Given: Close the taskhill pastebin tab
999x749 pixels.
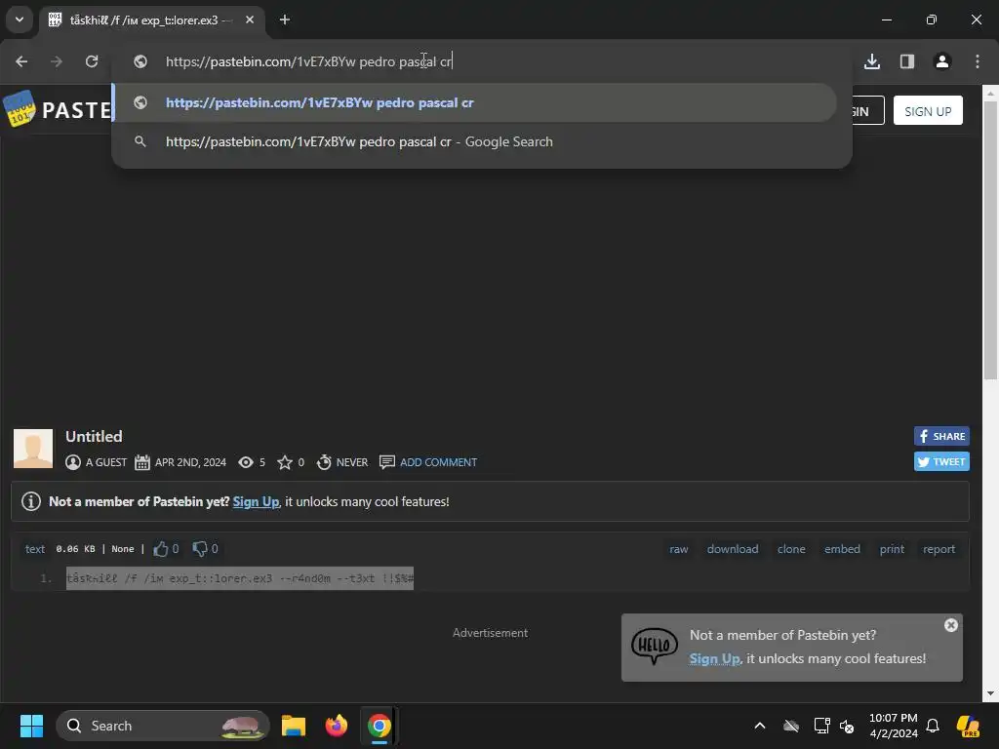Looking at the screenshot, I should tap(250, 20).
